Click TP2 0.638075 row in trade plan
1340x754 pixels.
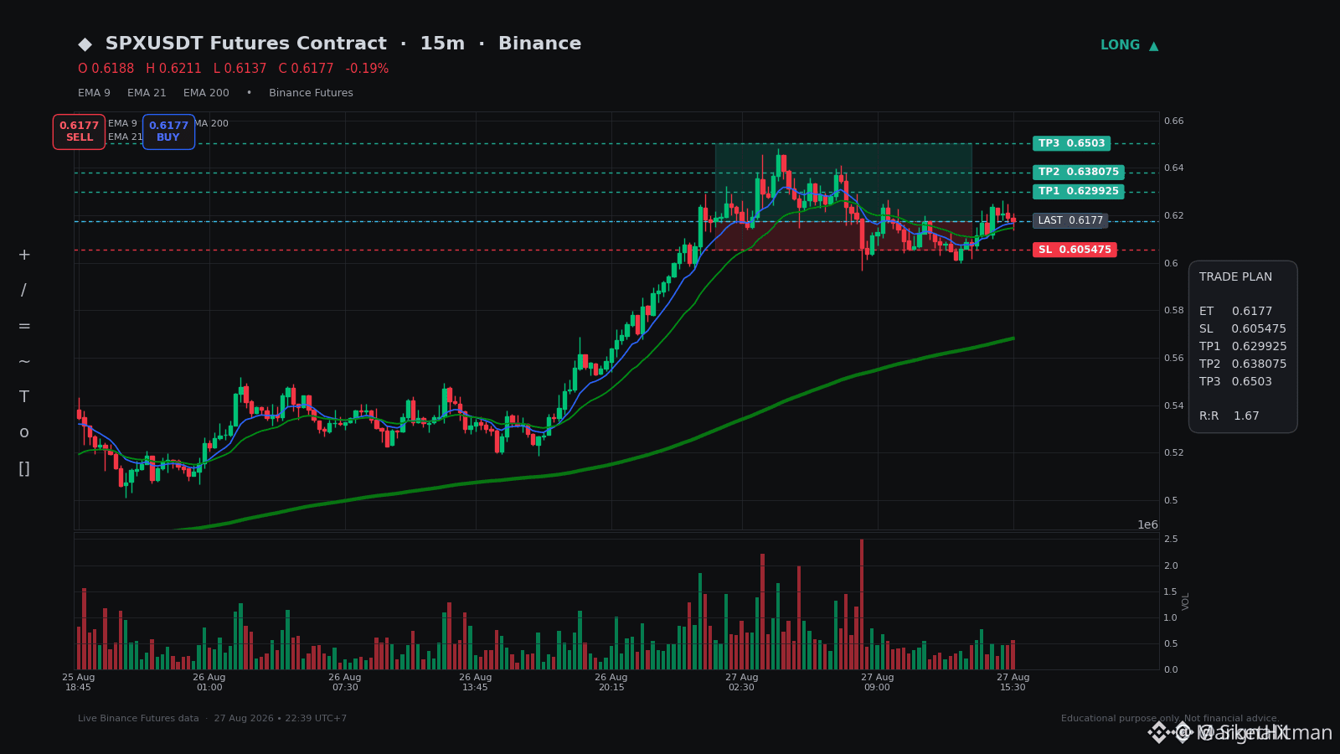[1243, 364]
